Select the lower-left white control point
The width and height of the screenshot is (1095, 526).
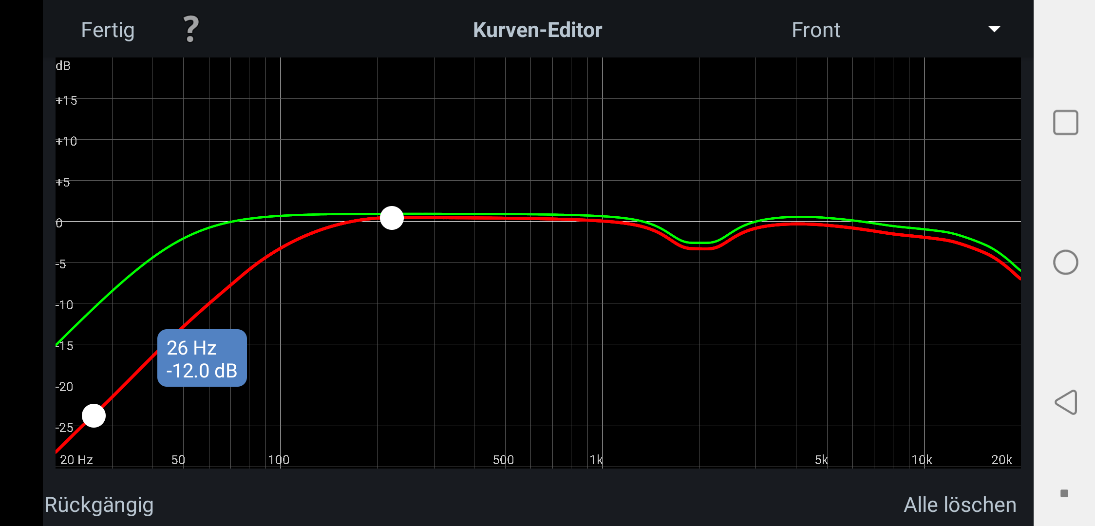point(94,415)
